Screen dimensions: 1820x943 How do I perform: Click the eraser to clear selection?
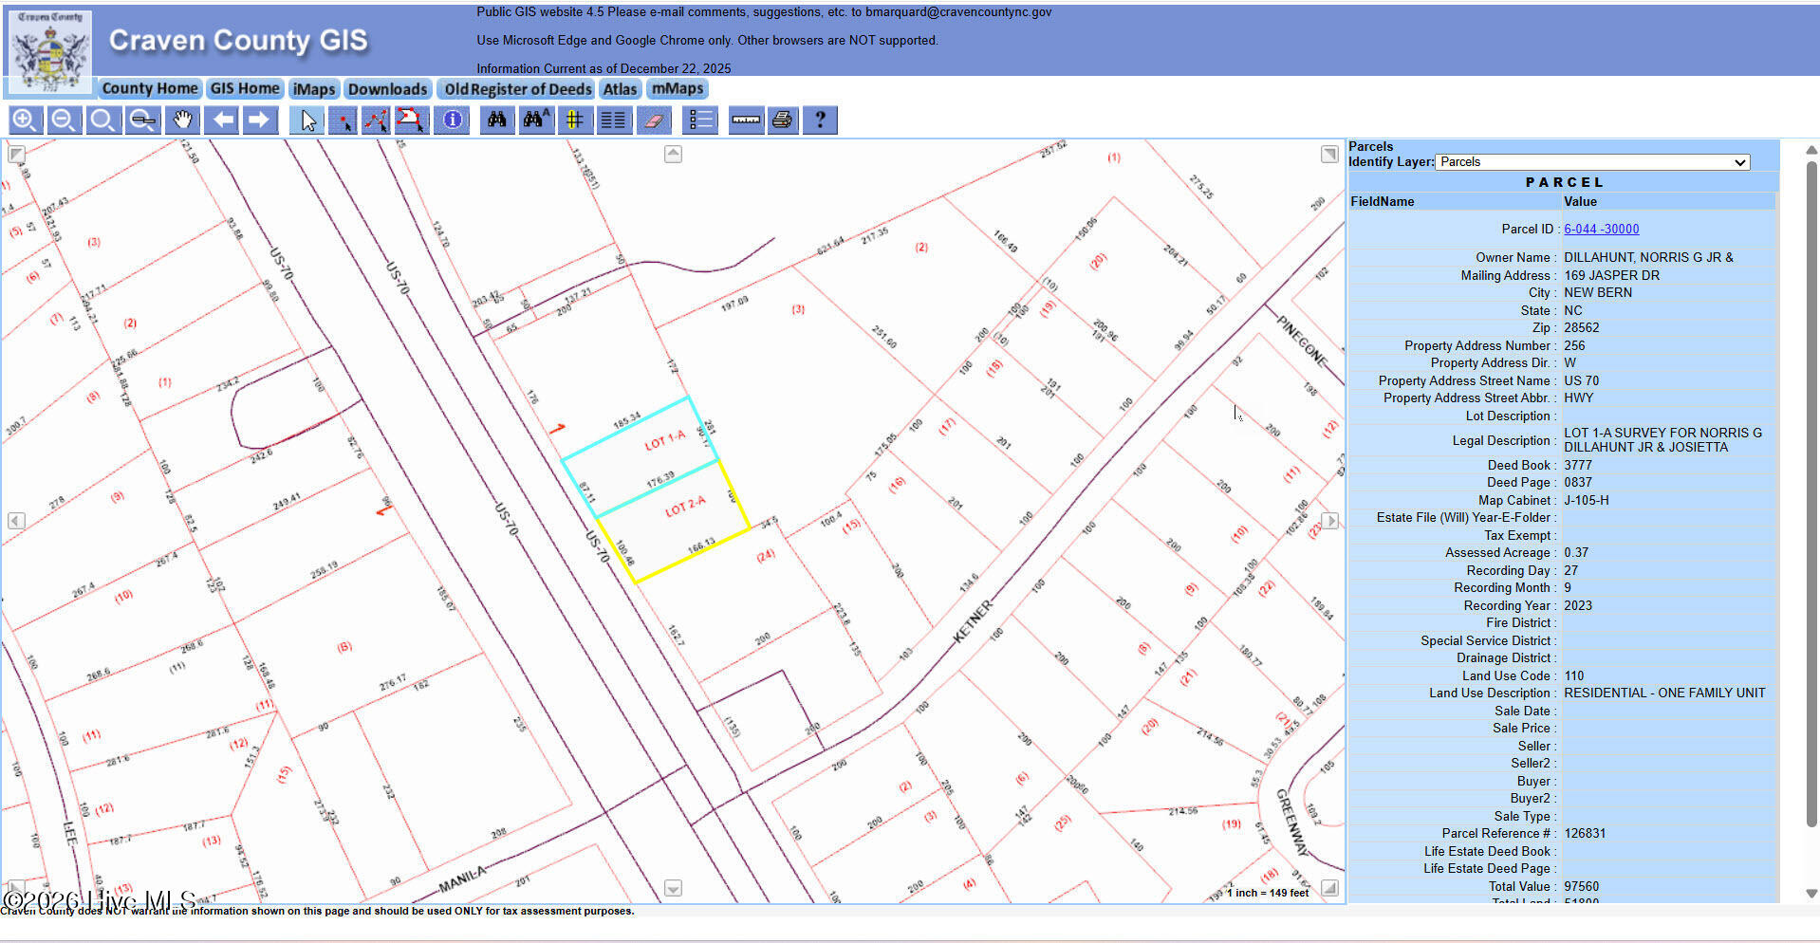click(654, 120)
